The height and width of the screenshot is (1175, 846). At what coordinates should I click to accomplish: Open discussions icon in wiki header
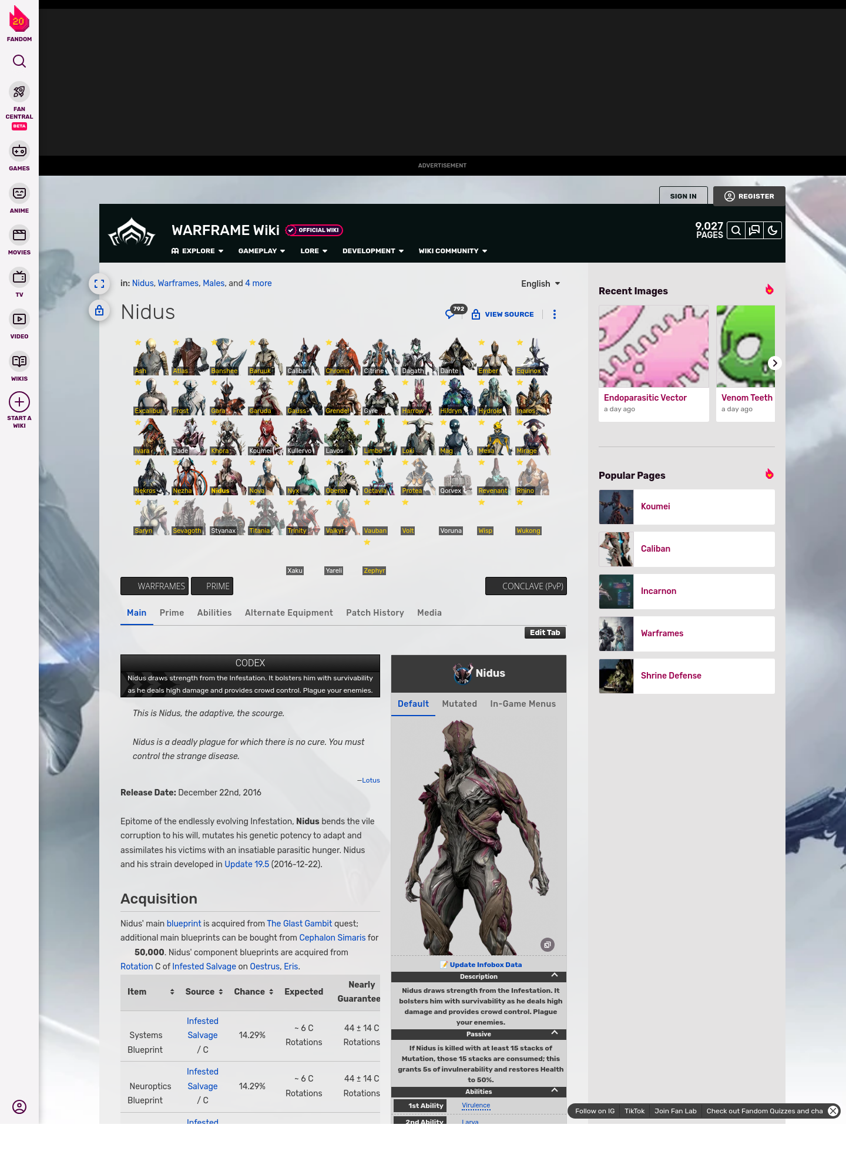point(754,230)
